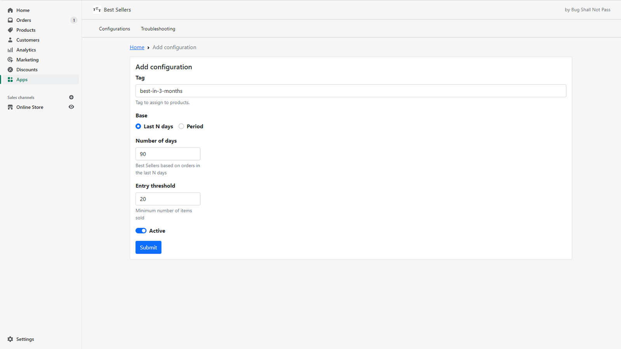The image size is (621, 349).
Task: Click the Best Sellers app logo
Action: pos(97,9)
